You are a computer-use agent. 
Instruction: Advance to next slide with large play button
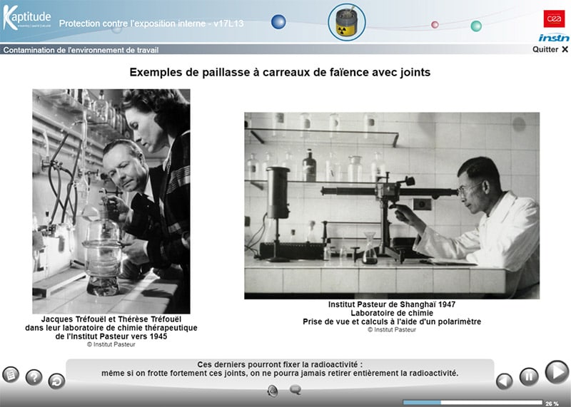click(556, 372)
